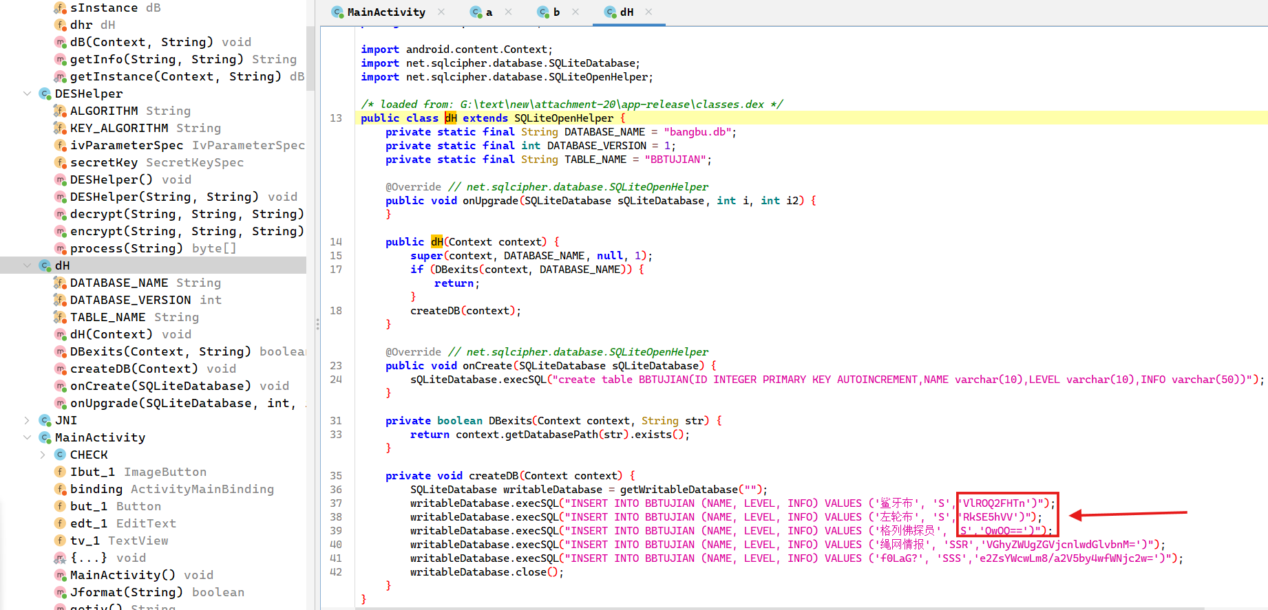This screenshot has height=610, width=1268.
Task: Click the encrypt method icon
Action: 60,231
